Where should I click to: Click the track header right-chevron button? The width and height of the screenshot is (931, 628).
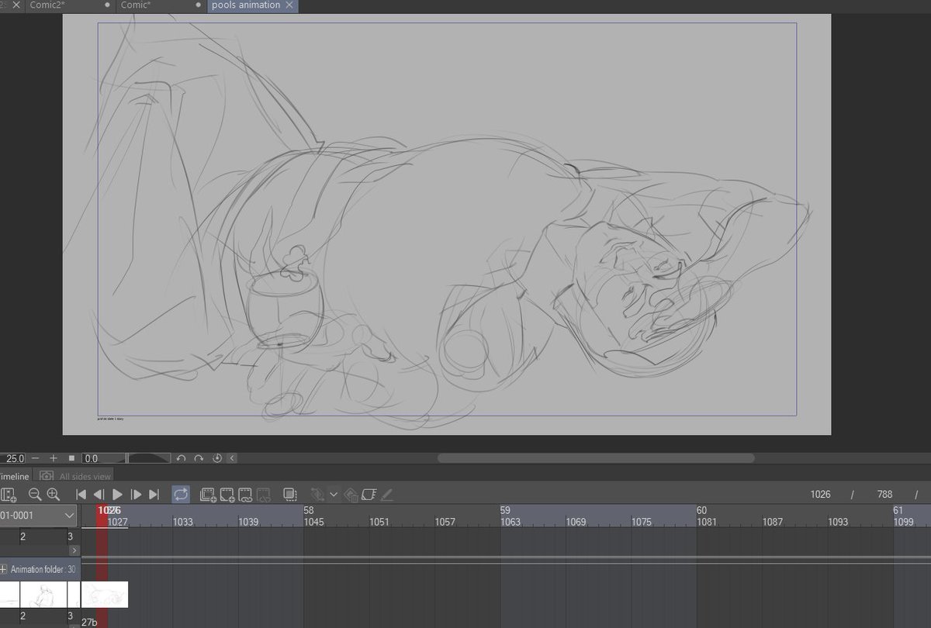click(x=74, y=550)
